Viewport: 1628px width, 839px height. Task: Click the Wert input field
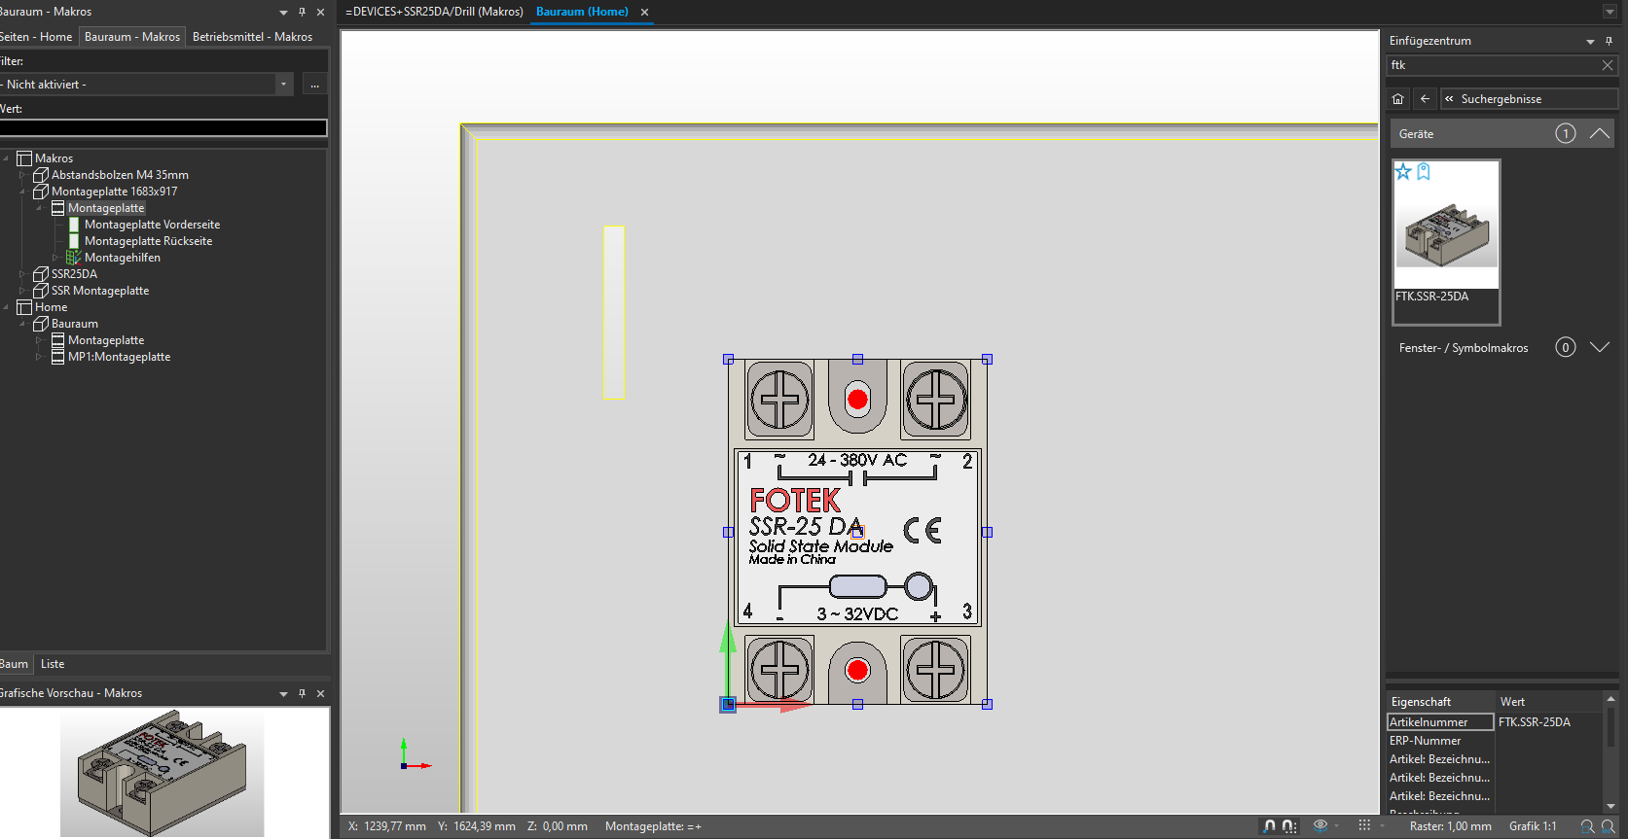pos(163,127)
